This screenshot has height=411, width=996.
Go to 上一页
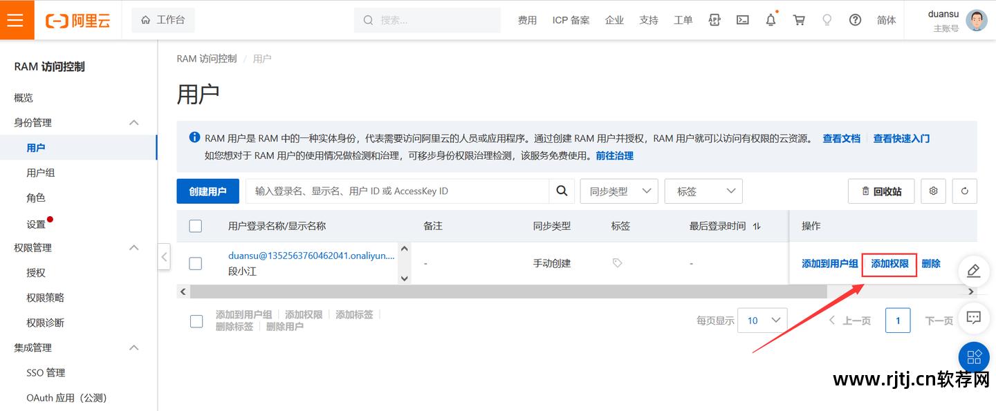[850, 321]
